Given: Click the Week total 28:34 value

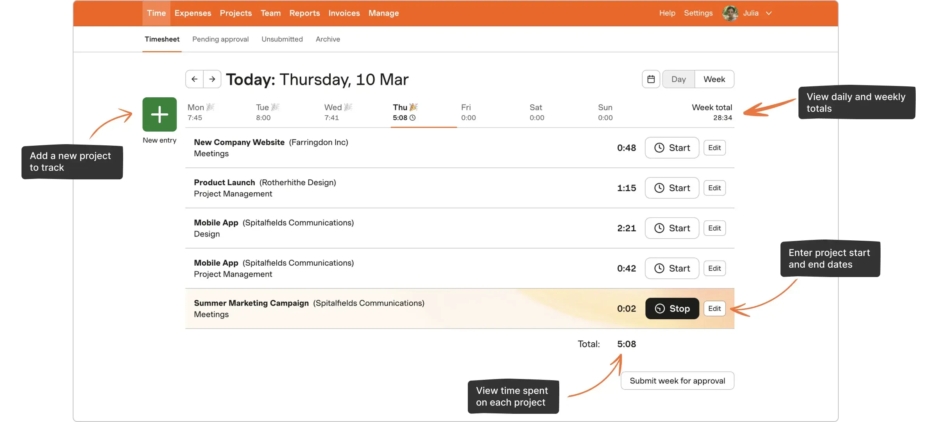Looking at the screenshot, I should [x=722, y=118].
